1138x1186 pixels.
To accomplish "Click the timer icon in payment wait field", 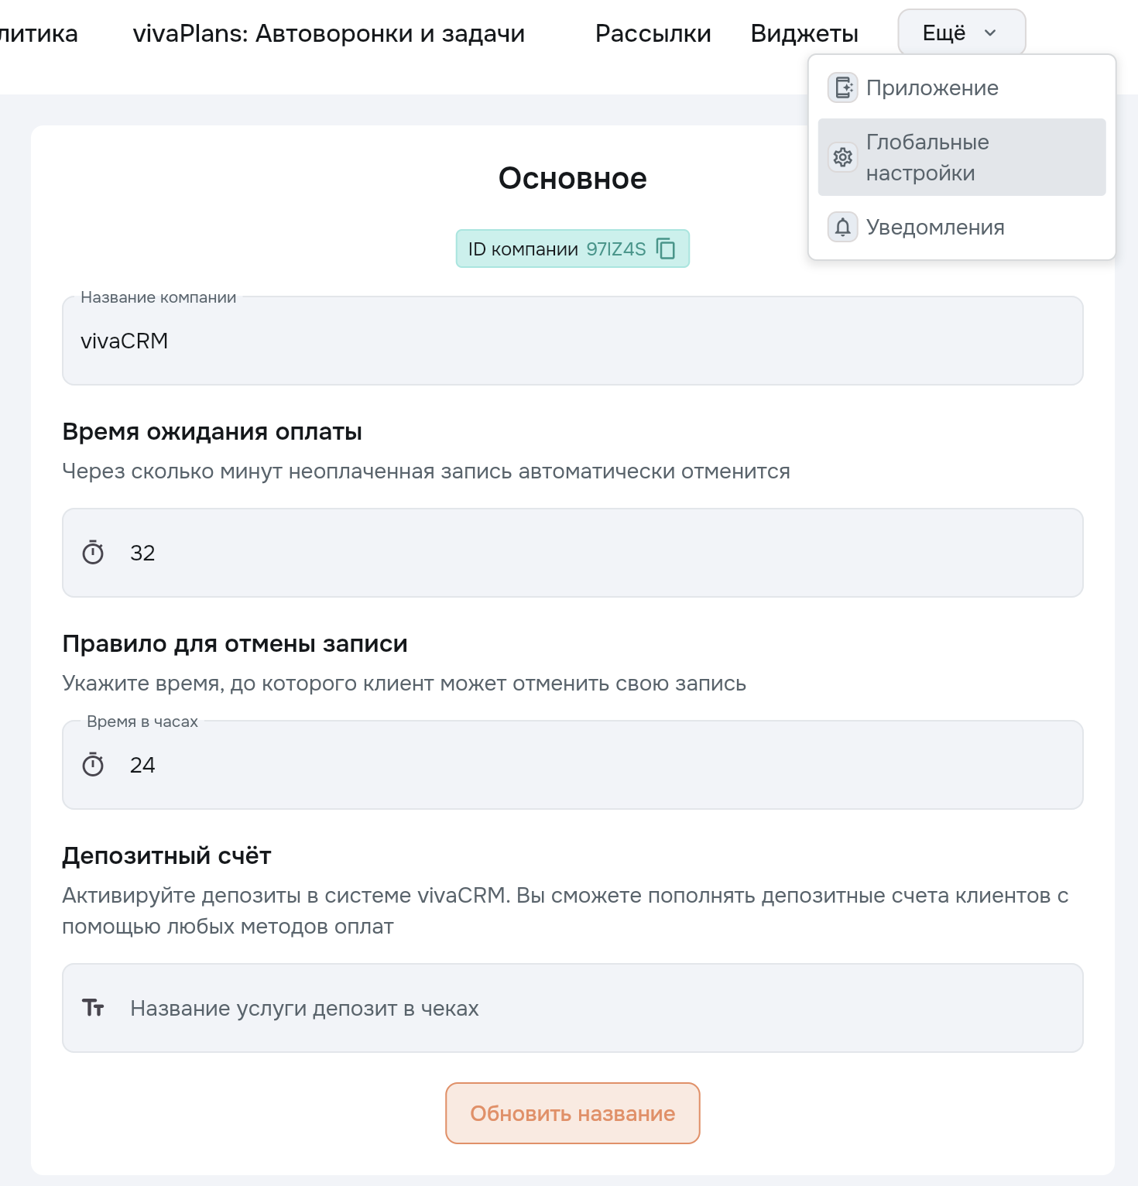I will pyautogui.click(x=93, y=553).
